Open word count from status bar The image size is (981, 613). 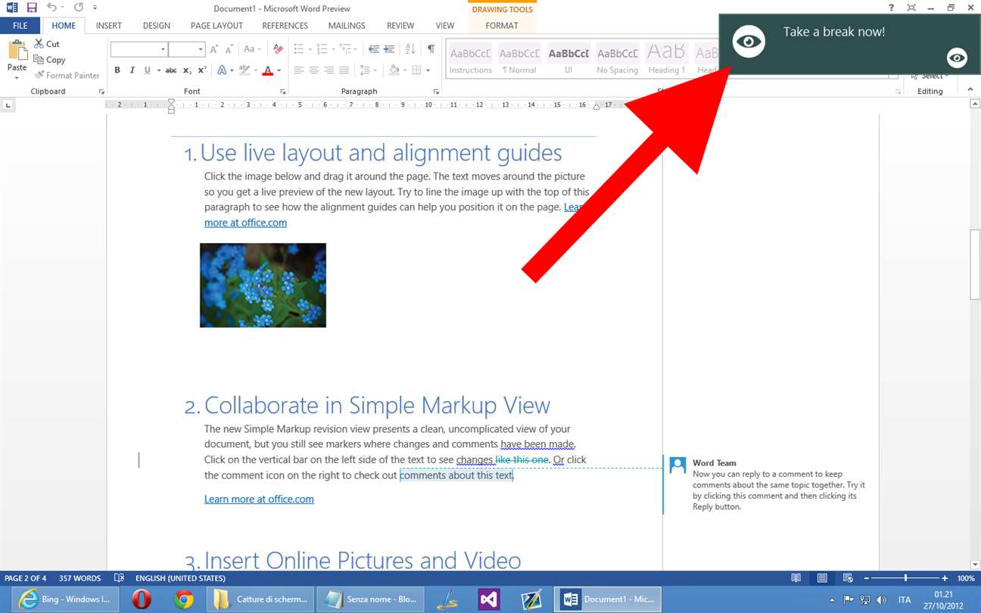click(x=79, y=578)
